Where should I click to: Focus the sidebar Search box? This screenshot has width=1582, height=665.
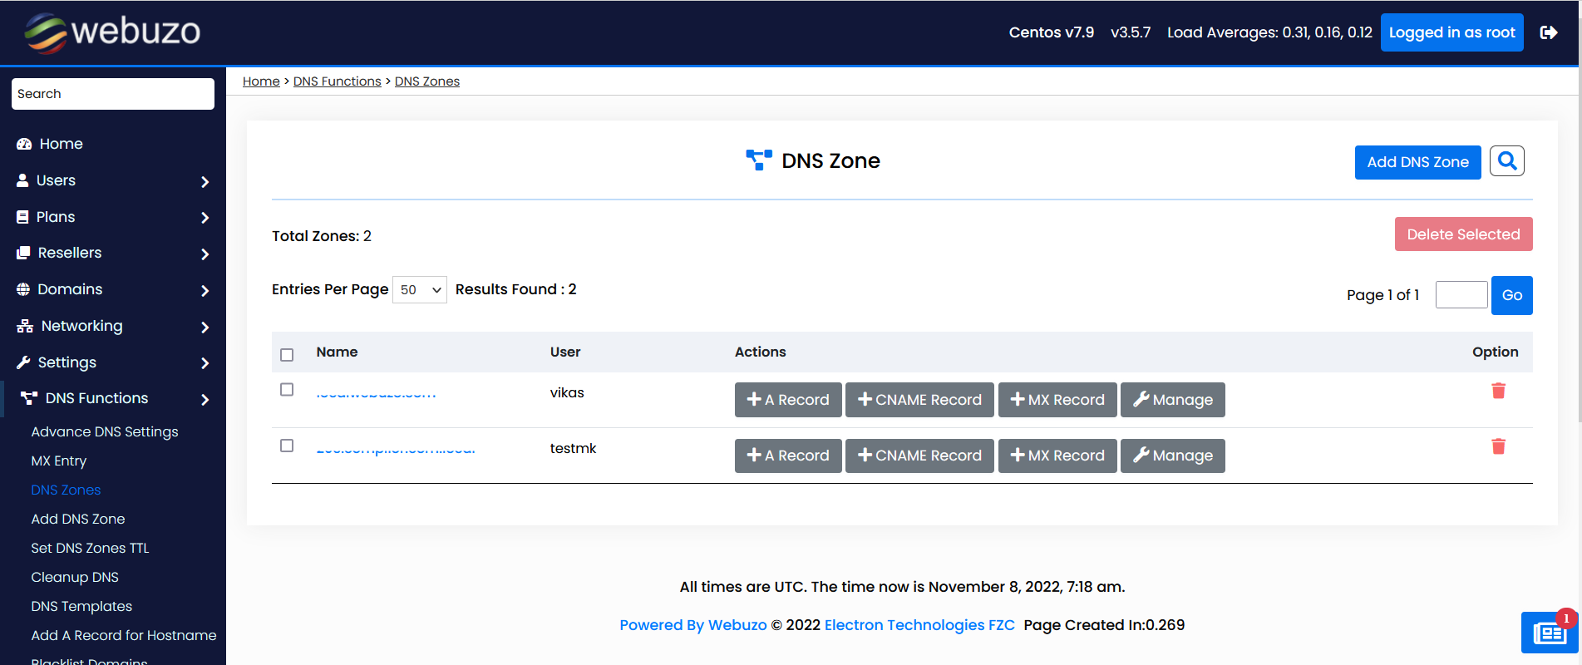click(x=113, y=94)
